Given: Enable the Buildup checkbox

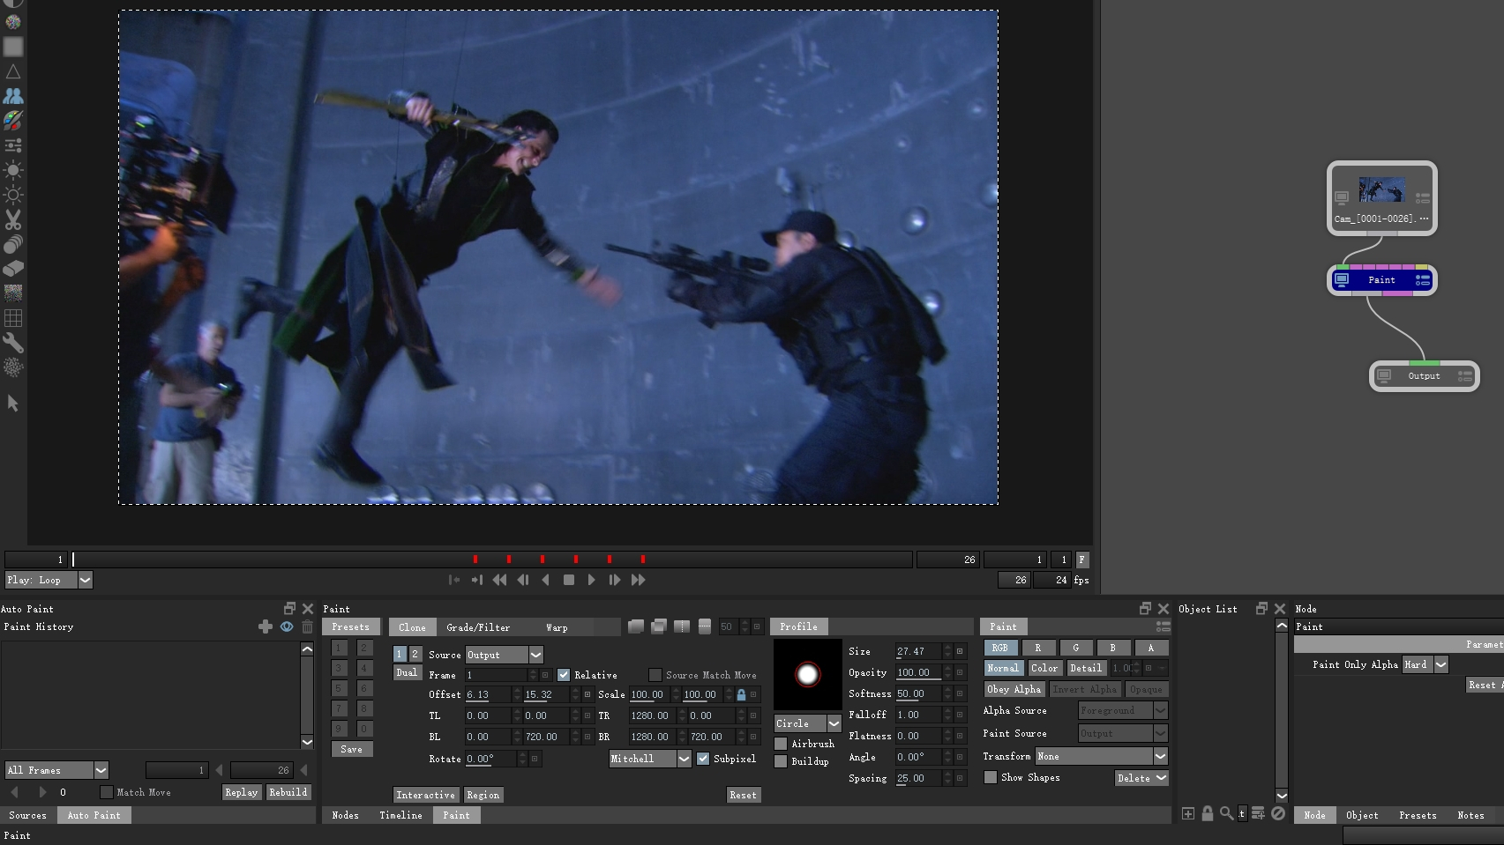Looking at the screenshot, I should [x=781, y=761].
